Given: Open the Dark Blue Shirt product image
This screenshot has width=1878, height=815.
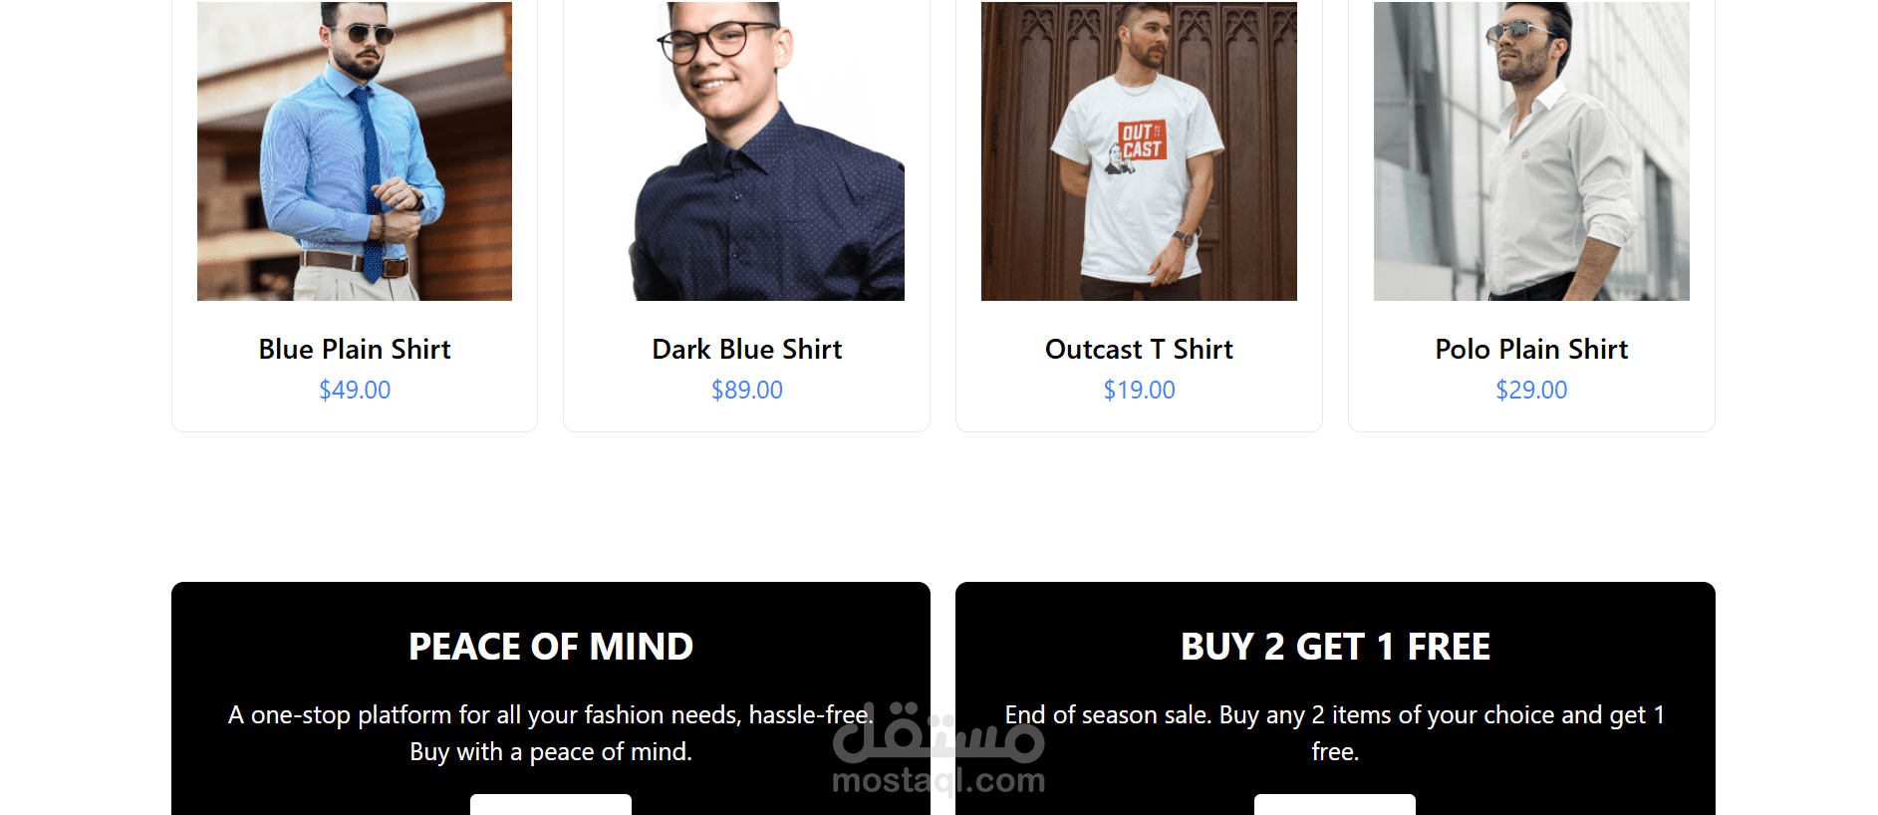Looking at the screenshot, I should point(747,150).
